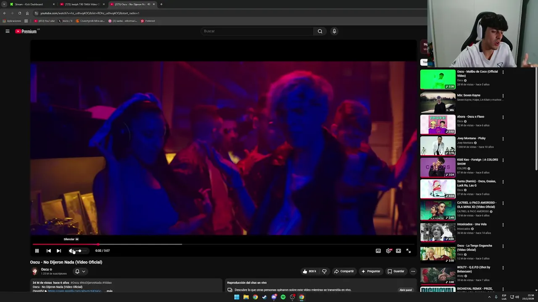Open player settings gear

point(388,251)
